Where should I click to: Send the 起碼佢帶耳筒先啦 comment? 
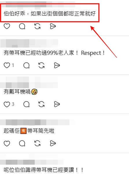[x=53, y=143]
